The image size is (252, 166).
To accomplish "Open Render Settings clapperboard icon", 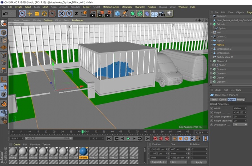I will 108,14.
